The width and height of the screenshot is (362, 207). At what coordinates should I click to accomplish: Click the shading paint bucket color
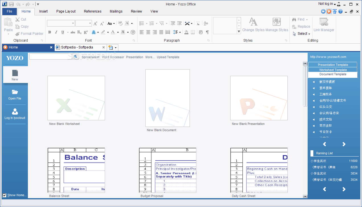[186, 32]
